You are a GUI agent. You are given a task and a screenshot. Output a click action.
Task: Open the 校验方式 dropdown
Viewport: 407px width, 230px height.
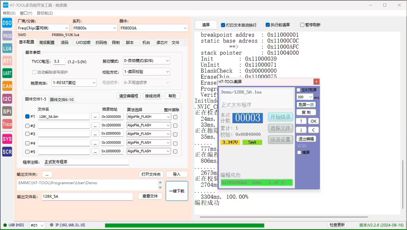pos(146,72)
